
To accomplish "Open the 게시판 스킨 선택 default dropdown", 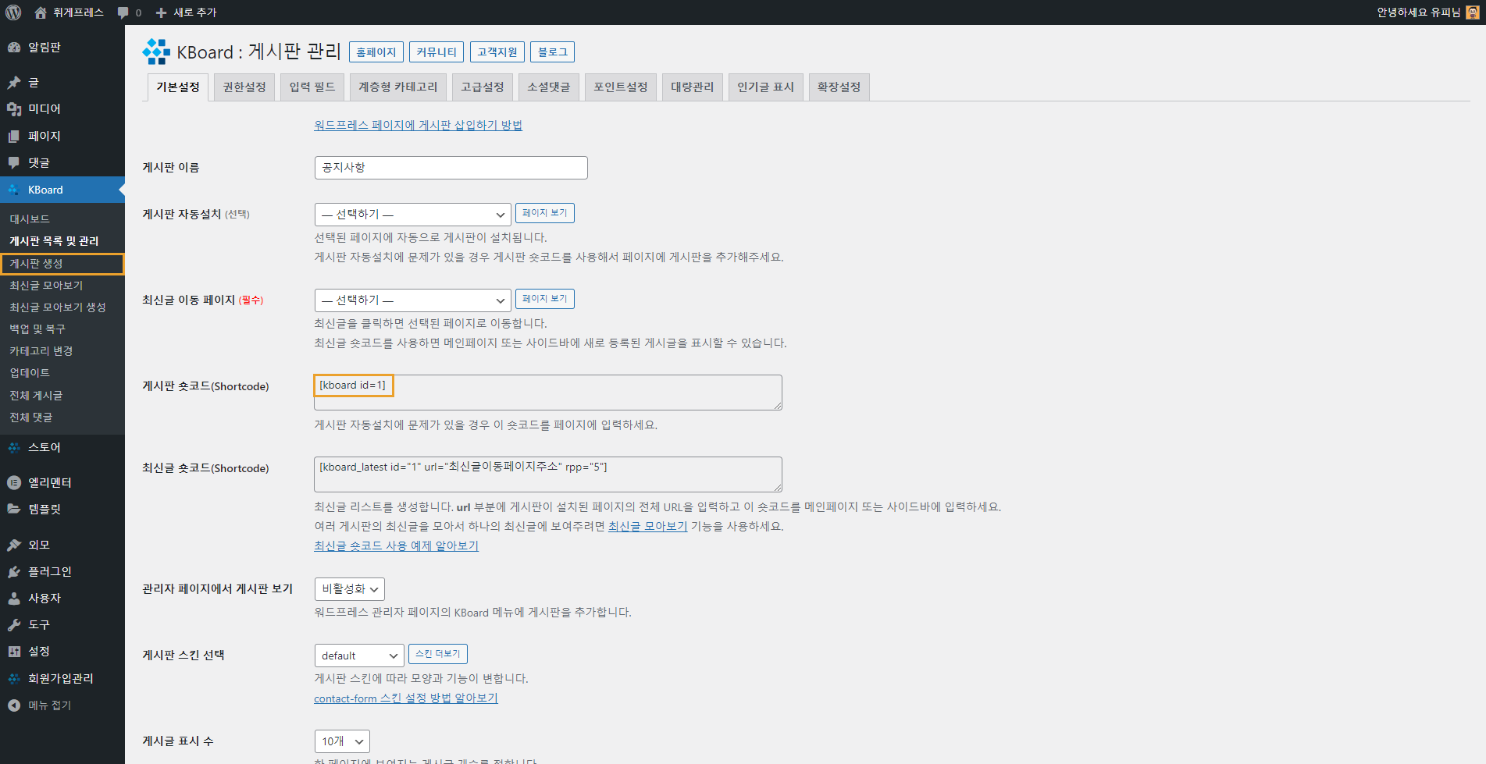I will [x=359, y=656].
